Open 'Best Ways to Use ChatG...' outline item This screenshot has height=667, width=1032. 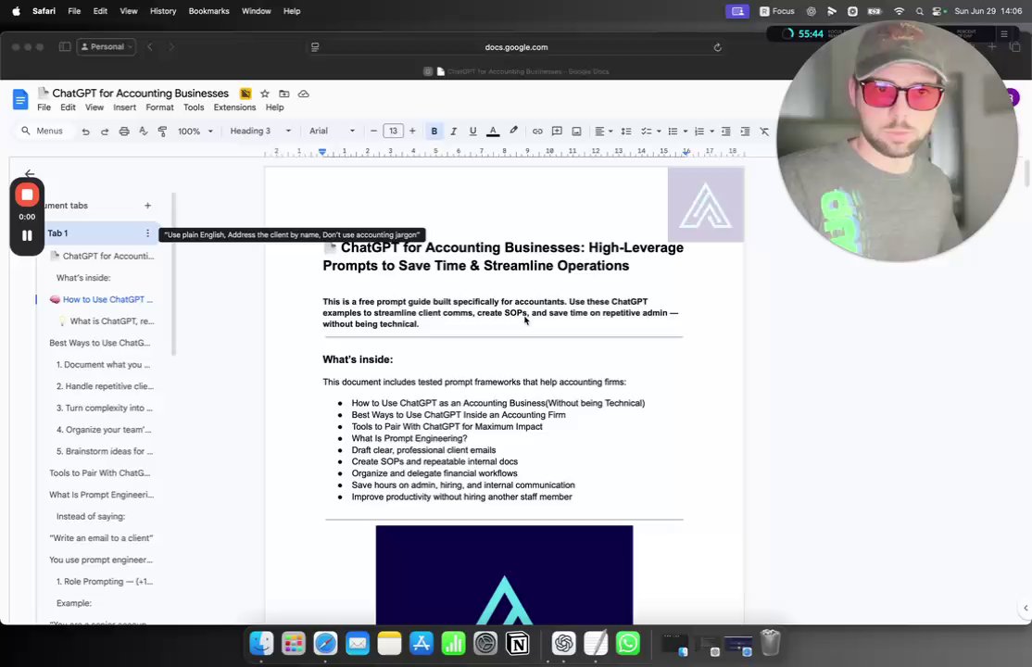tap(99, 343)
